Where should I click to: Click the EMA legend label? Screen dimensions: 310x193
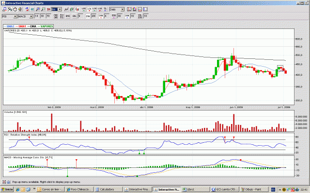[33, 26]
